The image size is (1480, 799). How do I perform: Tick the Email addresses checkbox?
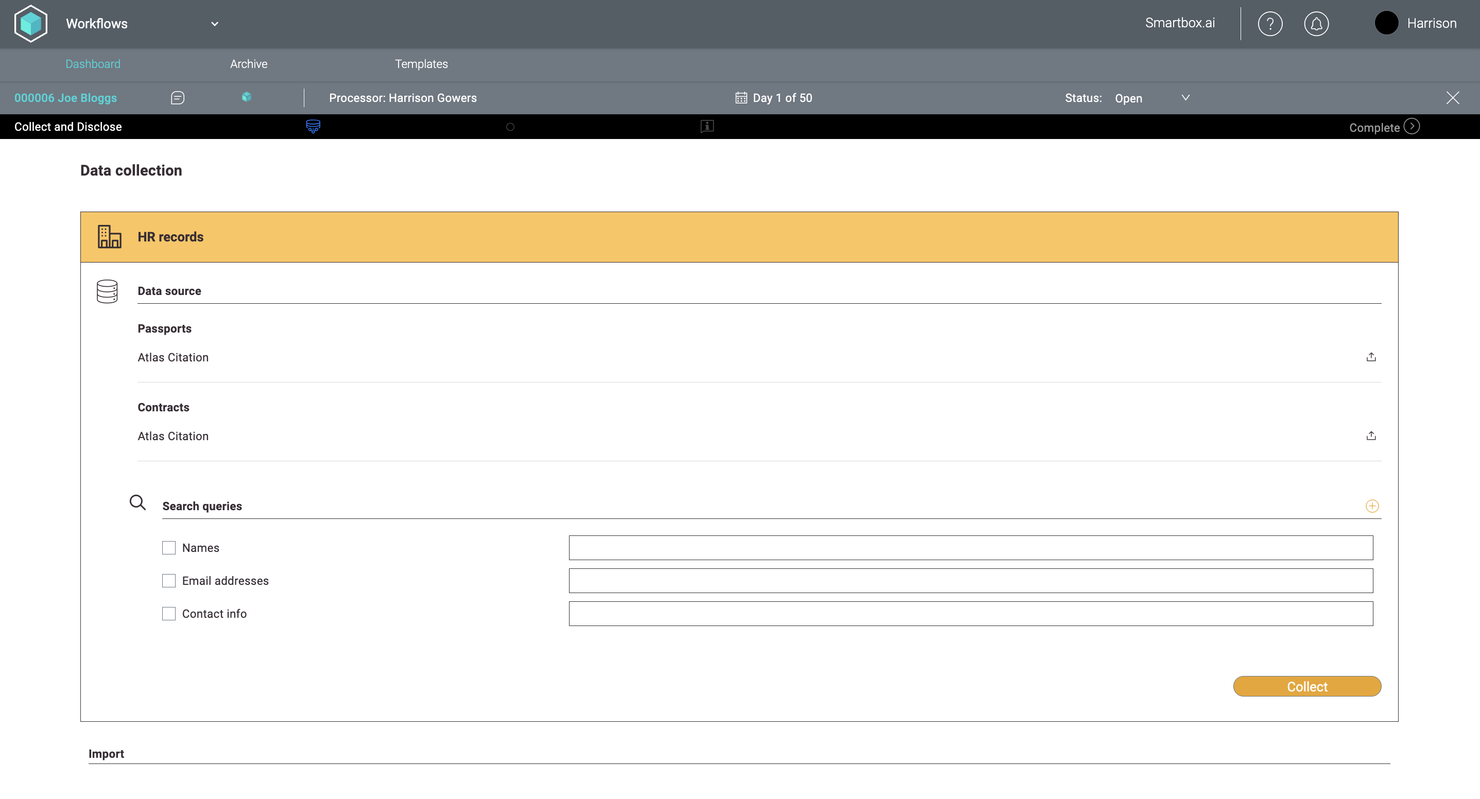point(169,581)
